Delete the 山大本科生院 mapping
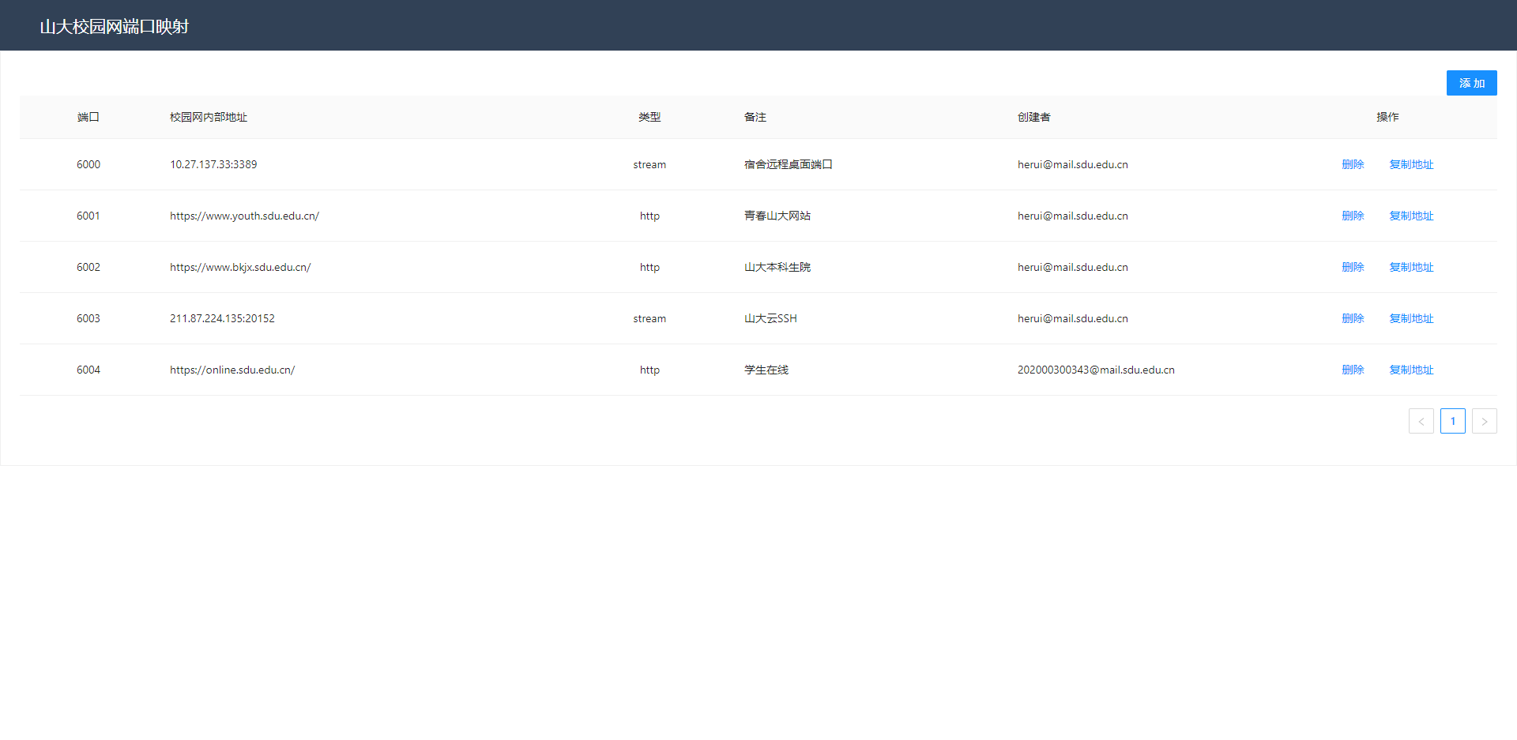 pyautogui.click(x=1353, y=267)
